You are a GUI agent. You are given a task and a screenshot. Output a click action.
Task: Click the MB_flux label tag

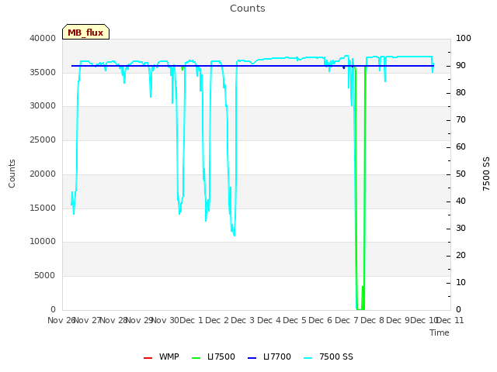click(x=85, y=32)
